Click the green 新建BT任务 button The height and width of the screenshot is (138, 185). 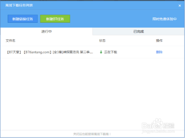tap(55, 19)
